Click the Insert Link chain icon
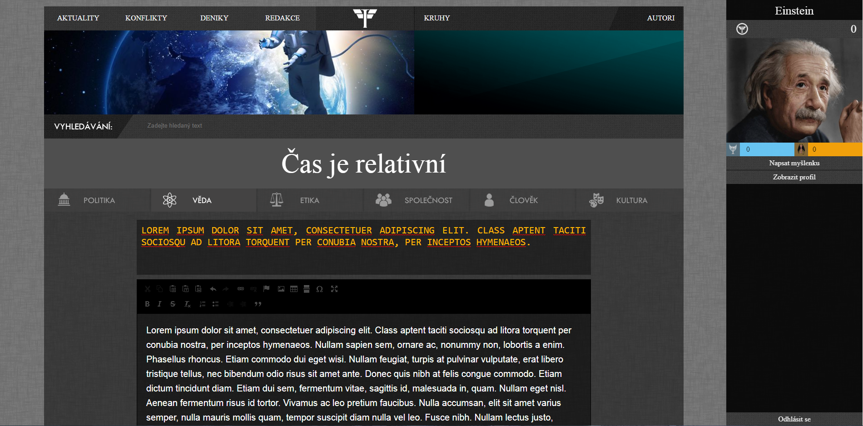Viewport: 863px width, 426px height. [241, 289]
